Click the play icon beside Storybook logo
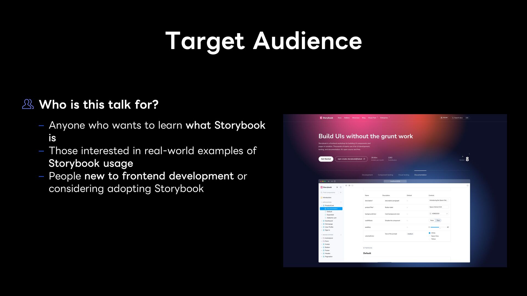This screenshot has width=527, height=296. (337, 187)
